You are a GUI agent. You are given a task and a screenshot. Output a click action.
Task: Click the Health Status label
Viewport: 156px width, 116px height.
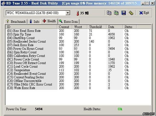click(92, 109)
